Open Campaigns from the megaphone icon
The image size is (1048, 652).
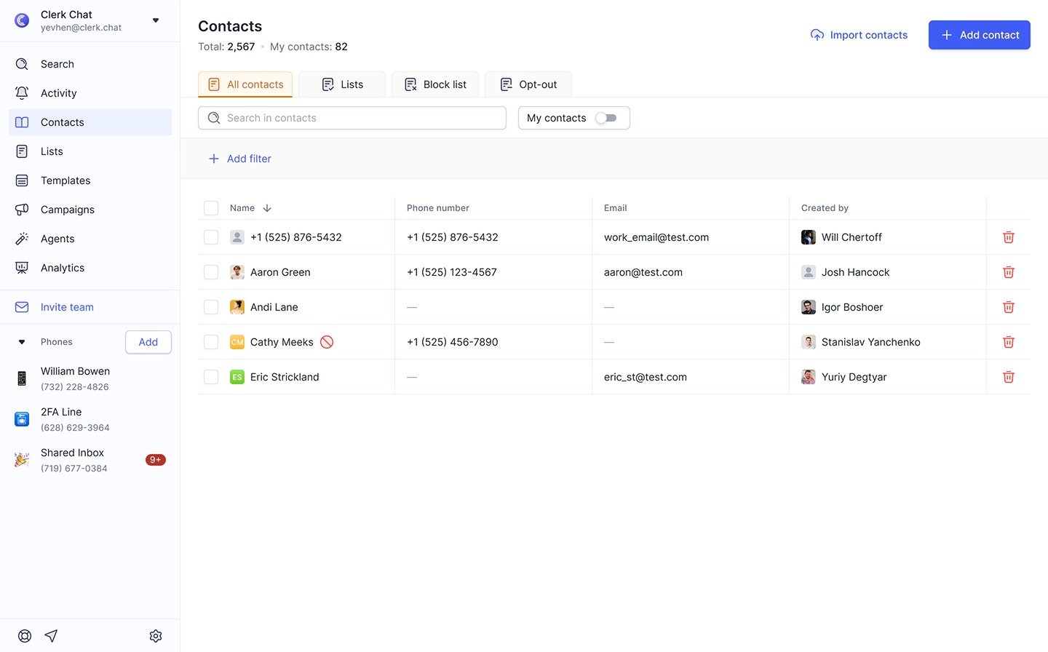22,210
